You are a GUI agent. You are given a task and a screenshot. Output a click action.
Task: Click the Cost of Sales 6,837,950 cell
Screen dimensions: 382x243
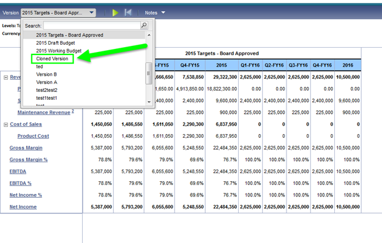point(226,124)
